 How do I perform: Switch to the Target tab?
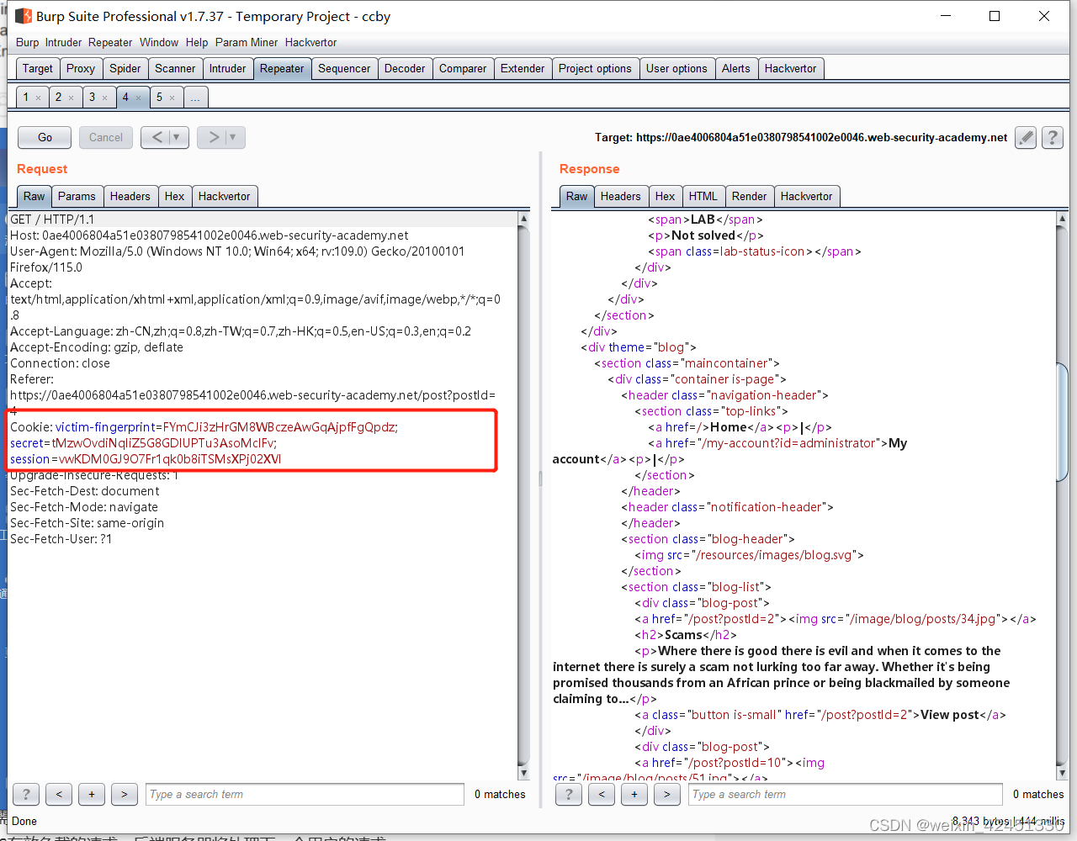click(x=38, y=68)
